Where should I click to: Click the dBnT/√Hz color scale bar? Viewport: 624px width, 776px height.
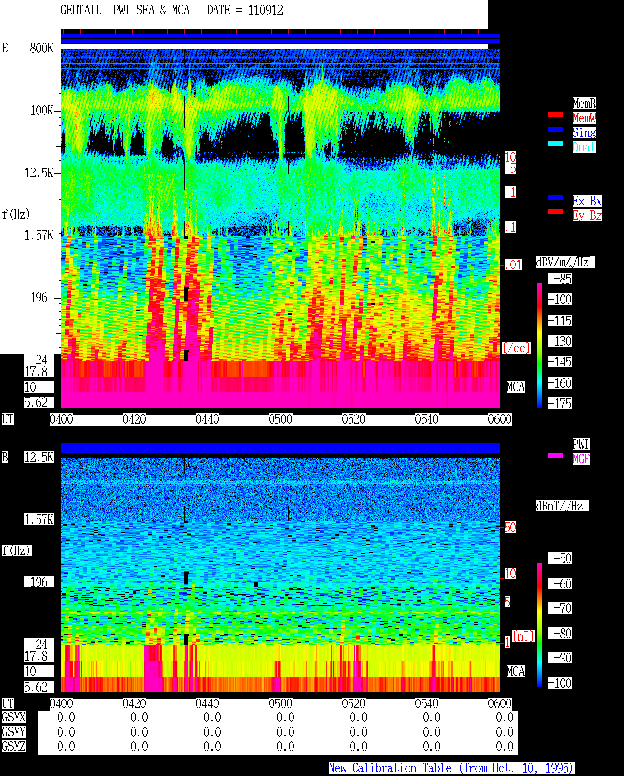coord(539,625)
